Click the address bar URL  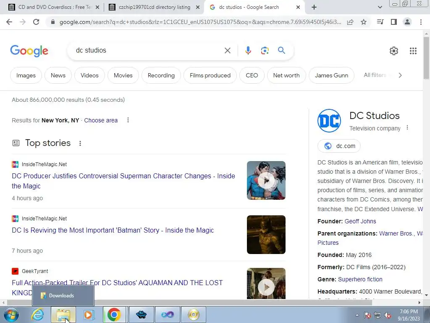click(x=200, y=22)
